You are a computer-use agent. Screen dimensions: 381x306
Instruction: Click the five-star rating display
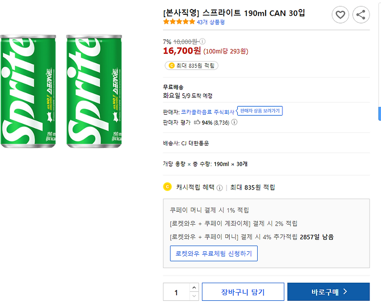click(178, 21)
